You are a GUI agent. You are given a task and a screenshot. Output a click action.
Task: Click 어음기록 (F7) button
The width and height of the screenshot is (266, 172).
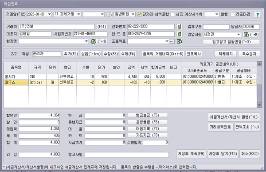click(x=148, y=129)
